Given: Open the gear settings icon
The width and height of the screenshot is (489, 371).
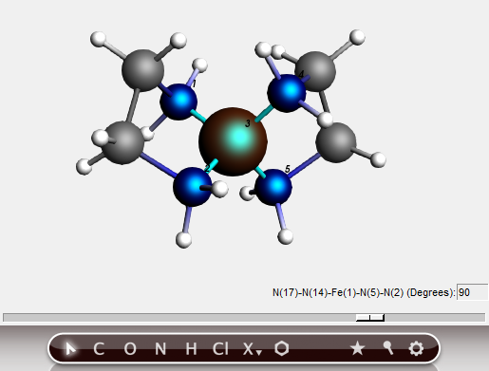Looking at the screenshot, I should [416, 348].
